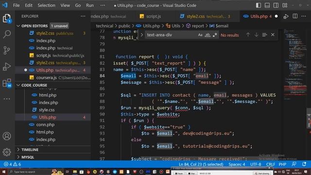Image resolution: width=311 pixels, height=175 pixels.
Task: Go to previous match in find widget
Action: click(248, 35)
